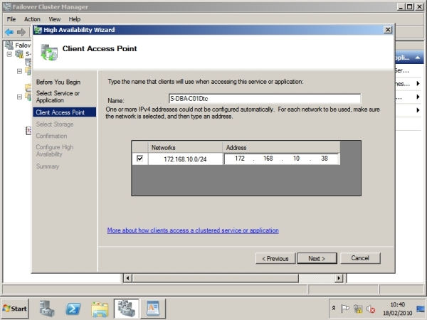This screenshot has height=320, width=427.
Task: Go to Before You Begin step
Action: [x=58, y=82]
